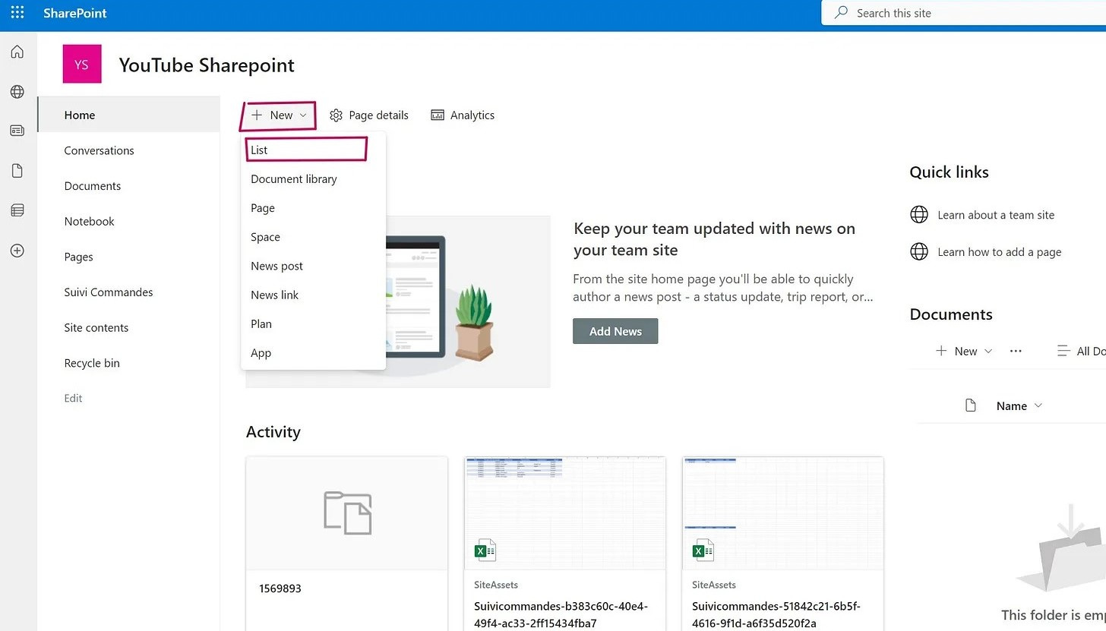Image resolution: width=1106 pixels, height=631 pixels.
Task: Open Learn about a team site link
Action: tap(996, 215)
